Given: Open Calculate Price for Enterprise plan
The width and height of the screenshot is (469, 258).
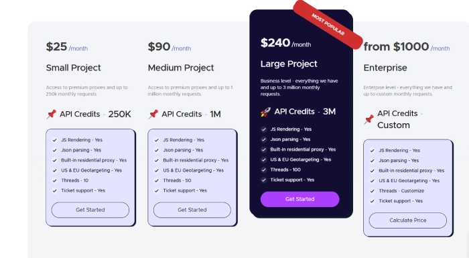Looking at the screenshot, I should [407, 220].
